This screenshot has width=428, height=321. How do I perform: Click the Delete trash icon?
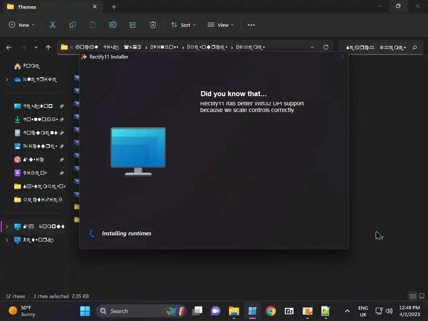[x=153, y=25]
